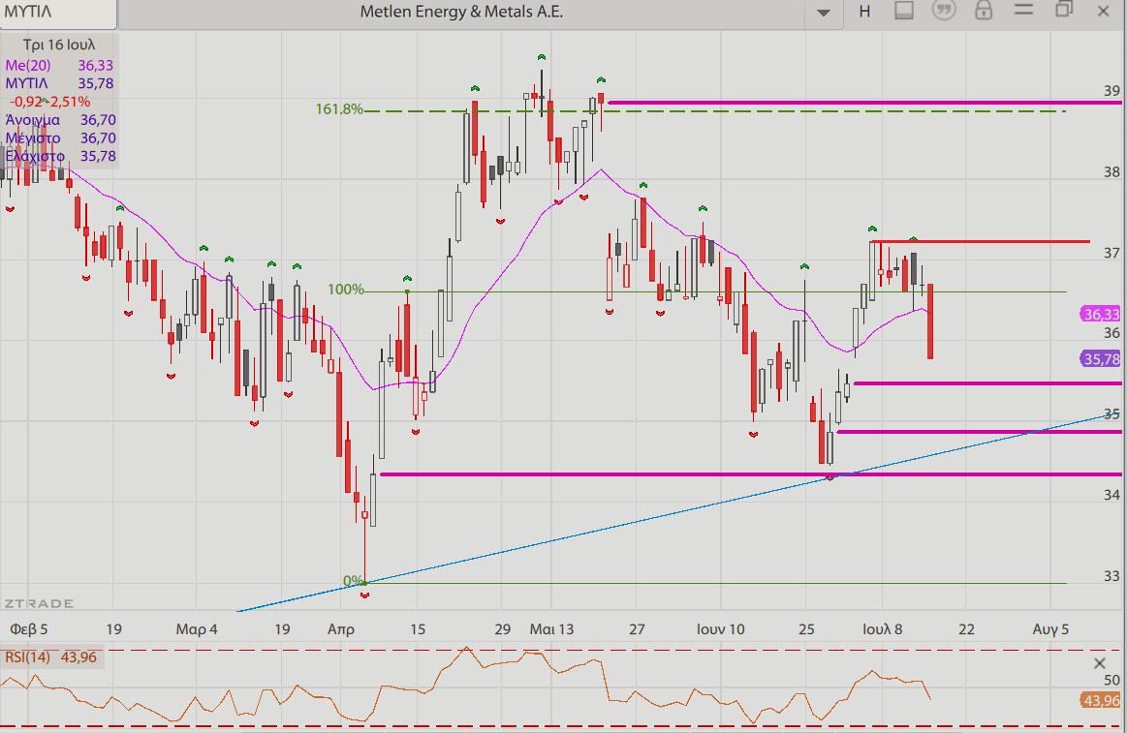Click the orange 43,96 RSI value tag
This screenshot has width=1127, height=733.
(1101, 700)
